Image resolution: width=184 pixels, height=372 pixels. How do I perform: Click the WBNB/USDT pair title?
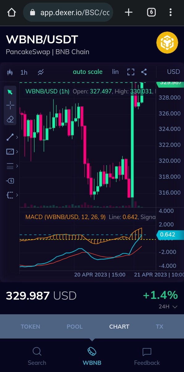[42, 39]
